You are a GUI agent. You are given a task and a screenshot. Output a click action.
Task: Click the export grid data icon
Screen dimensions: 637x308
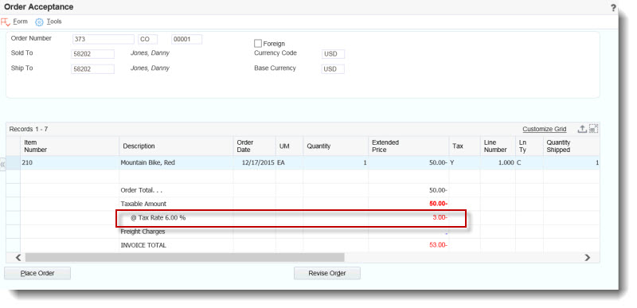pos(582,129)
